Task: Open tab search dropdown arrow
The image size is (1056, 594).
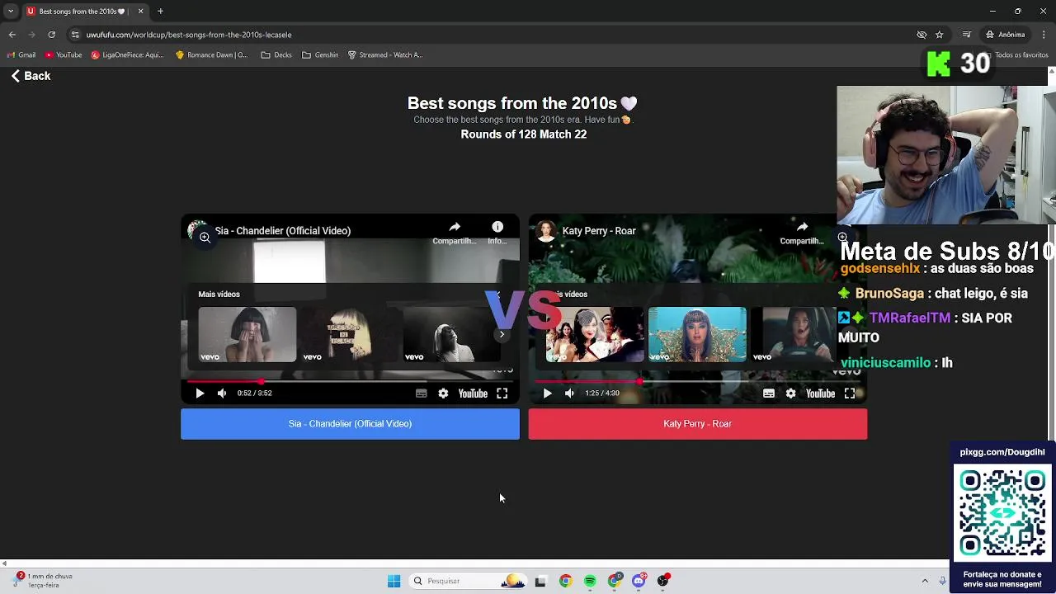Action: coord(10,12)
